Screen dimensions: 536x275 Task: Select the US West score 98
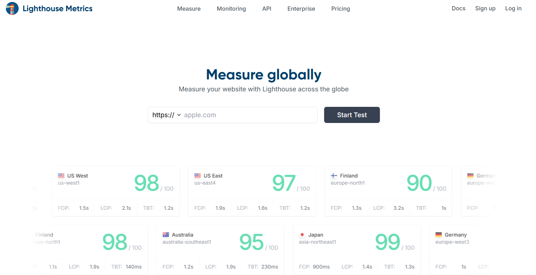point(147,183)
